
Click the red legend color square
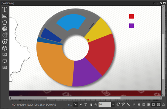coord(131,16)
